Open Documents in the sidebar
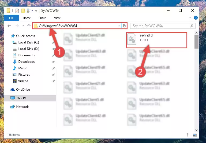This screenshot has height=143, width=206. [27, 55]
